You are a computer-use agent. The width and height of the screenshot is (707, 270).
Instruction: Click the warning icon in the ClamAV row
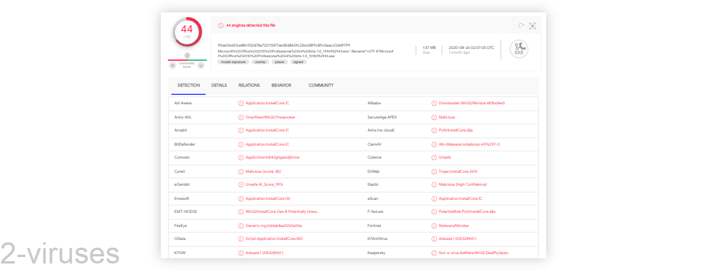click(x=434, y=144)
